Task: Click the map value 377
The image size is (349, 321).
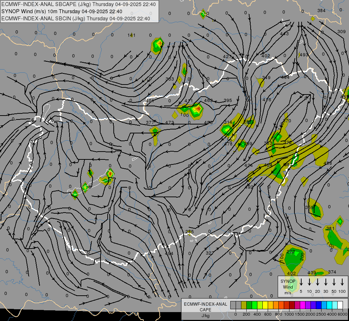Action: 150,123
